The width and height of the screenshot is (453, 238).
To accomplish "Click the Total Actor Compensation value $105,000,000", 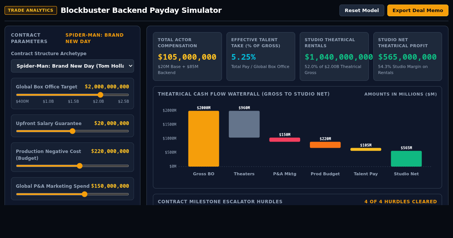I will coord(187,57).
